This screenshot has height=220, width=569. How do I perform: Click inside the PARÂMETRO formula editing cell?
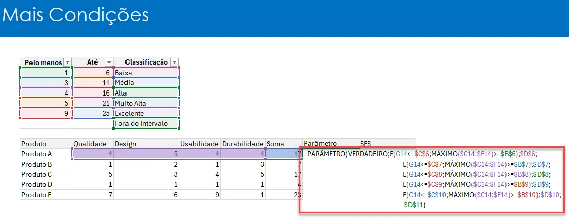click(x=431, y=180)
